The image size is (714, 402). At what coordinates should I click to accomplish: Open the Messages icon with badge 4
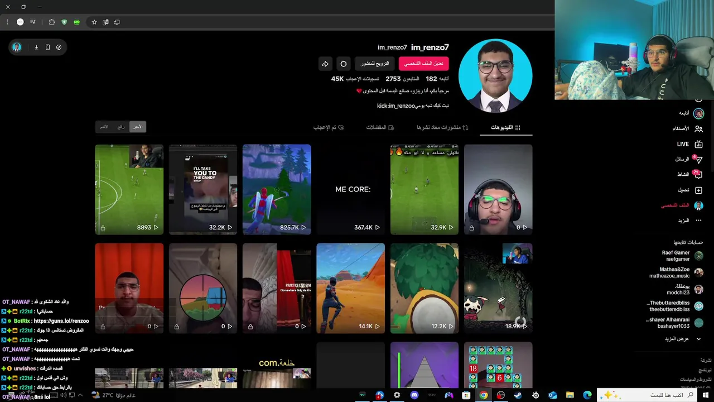point(698,159)
